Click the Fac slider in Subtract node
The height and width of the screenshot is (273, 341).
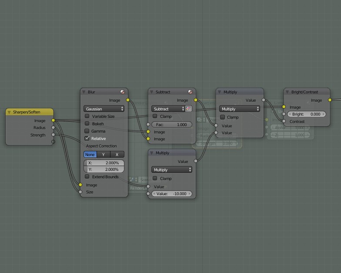[x=171, y=125]
